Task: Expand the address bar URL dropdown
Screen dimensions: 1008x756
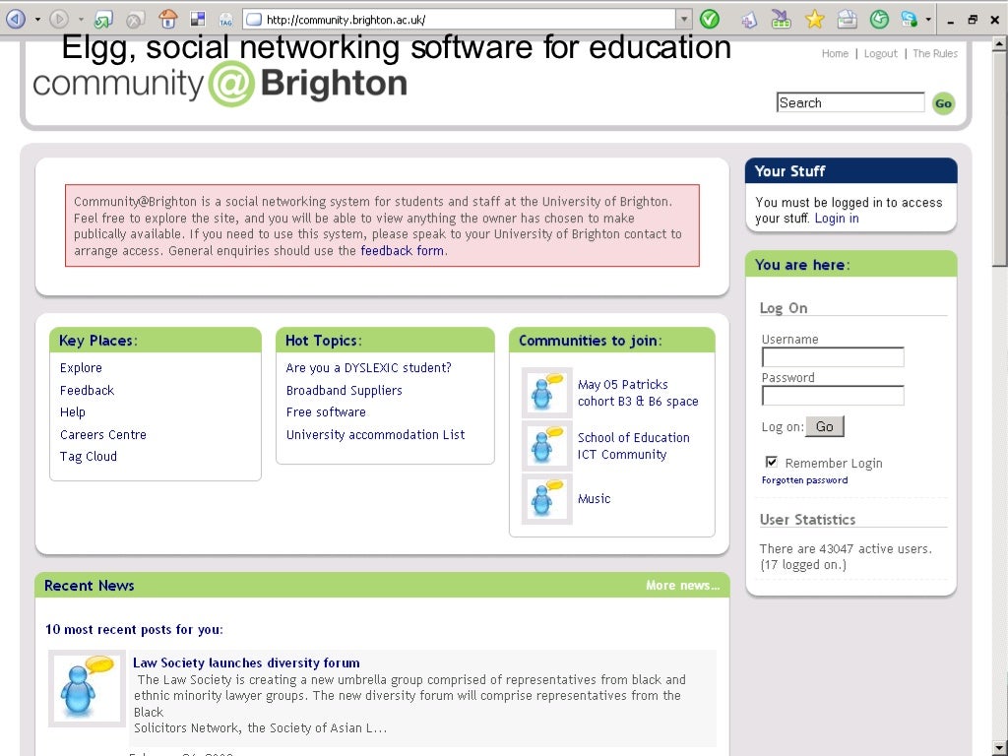Action: point(684,20)
